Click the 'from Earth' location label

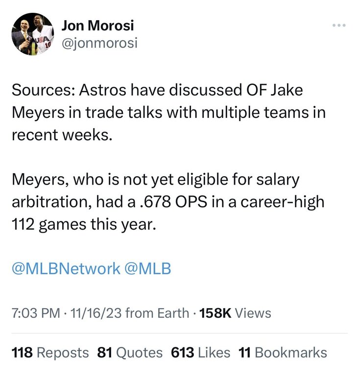coord(158,313)
